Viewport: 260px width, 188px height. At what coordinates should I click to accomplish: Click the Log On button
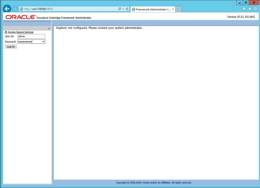(x=11, y=47)
